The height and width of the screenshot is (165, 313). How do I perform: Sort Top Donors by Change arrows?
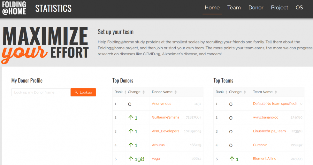pyautogui.click(x=143, y=92)
